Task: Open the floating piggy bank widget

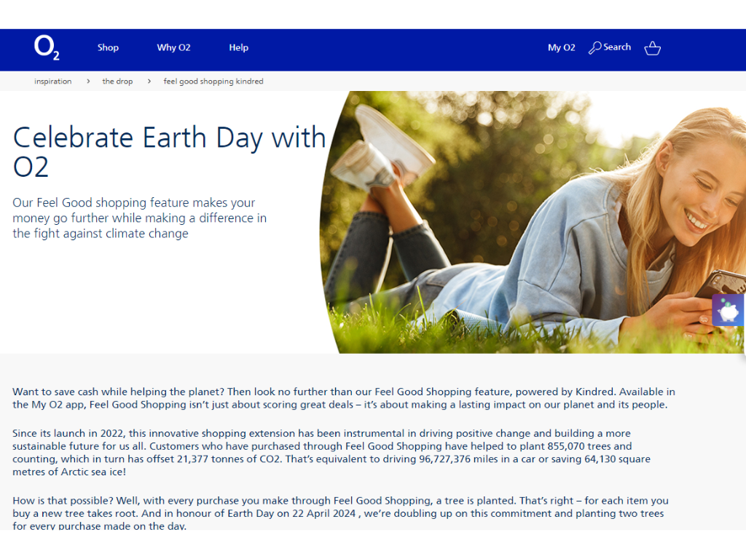Action: pyautogui.click(x=729, y=310)
